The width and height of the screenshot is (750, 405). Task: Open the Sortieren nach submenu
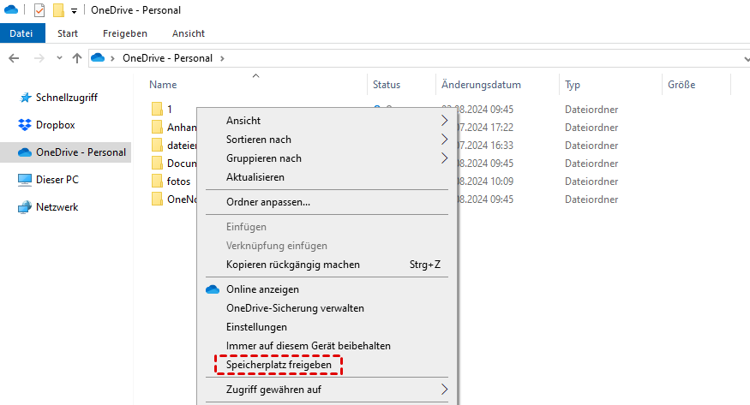(327, 140)
